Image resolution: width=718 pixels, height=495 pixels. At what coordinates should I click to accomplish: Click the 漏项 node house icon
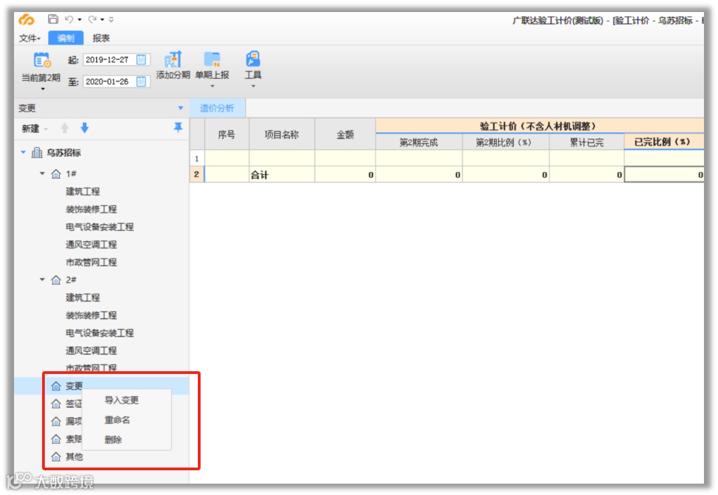[56, 421]
